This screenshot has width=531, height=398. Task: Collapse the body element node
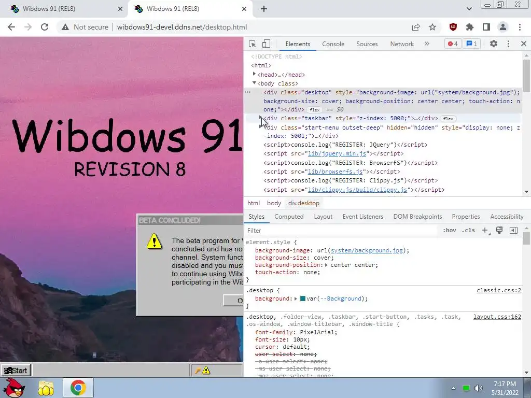[254, 83]
